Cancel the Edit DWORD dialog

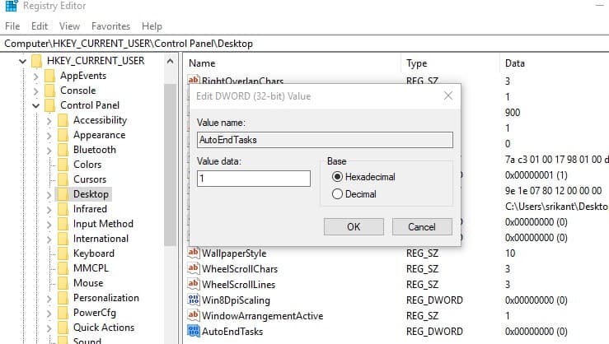click(x=421, y=226)
